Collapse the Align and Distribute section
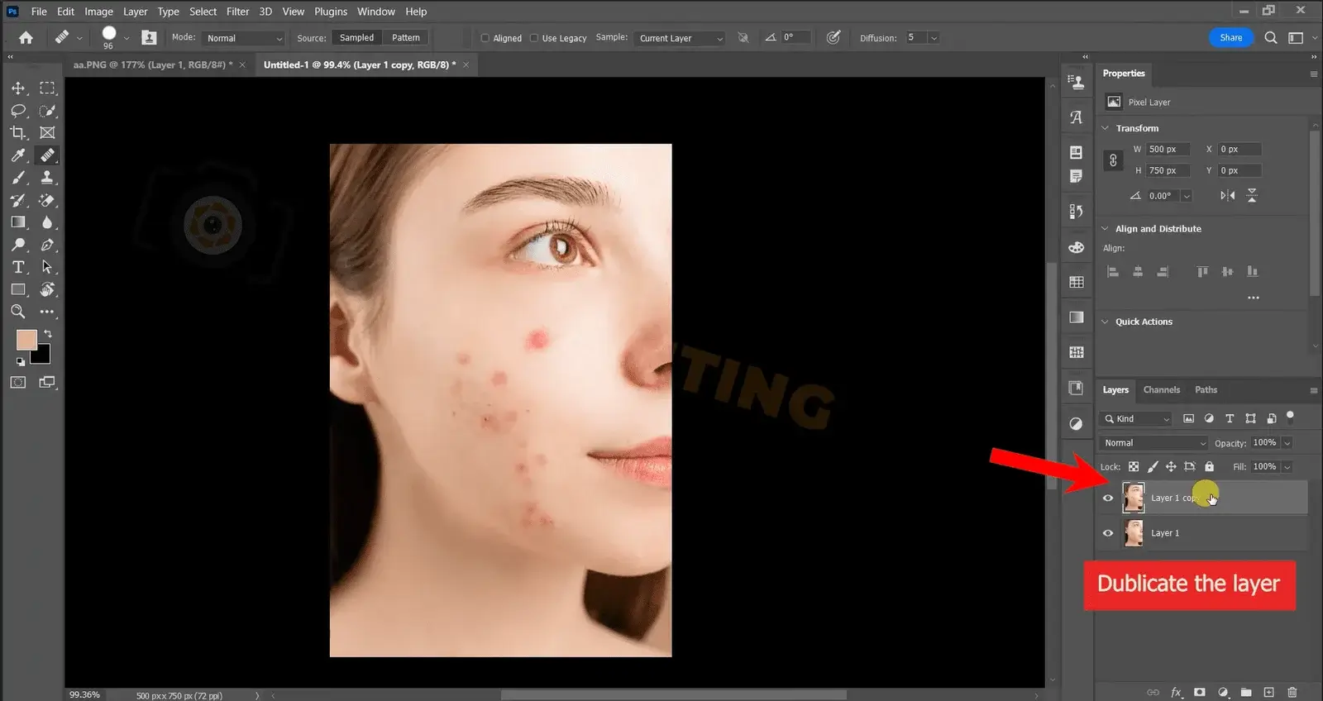The width and height of the screenshot is (1323, 701). (1106, 229)
